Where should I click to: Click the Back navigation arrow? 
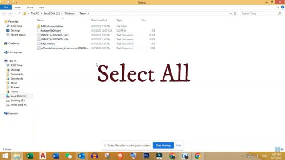[x=4, y=14]
